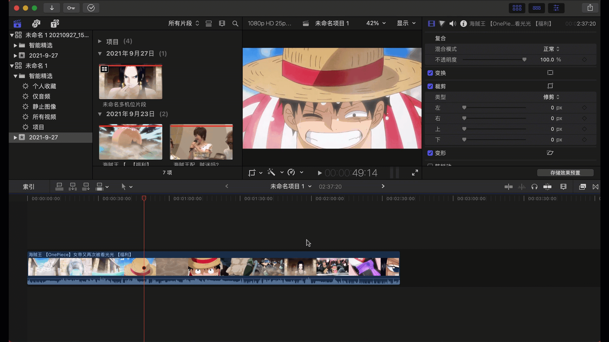The image size is (609, 342).
Task: Open photos and audio sidebar
Action: click(36, 24)
